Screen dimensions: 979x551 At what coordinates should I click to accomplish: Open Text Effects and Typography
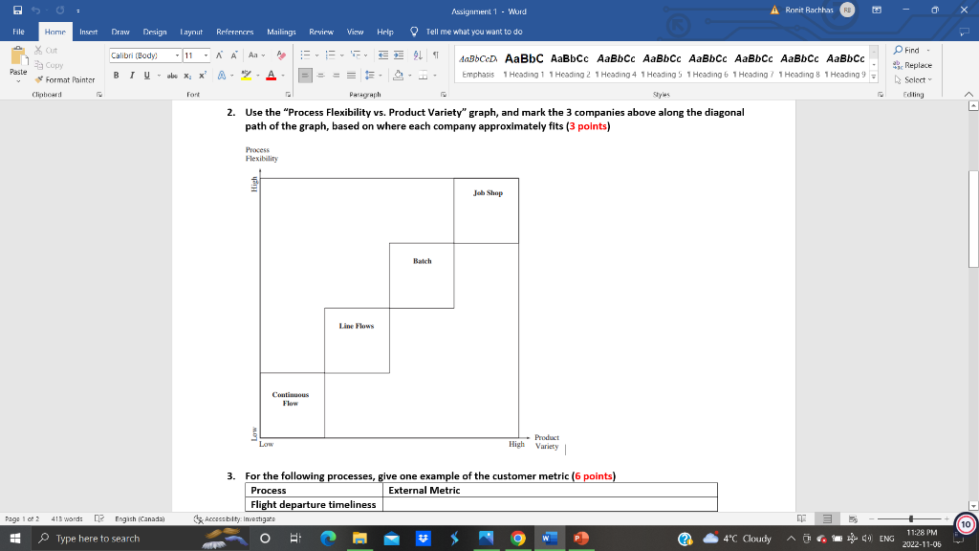pos(222,76)
